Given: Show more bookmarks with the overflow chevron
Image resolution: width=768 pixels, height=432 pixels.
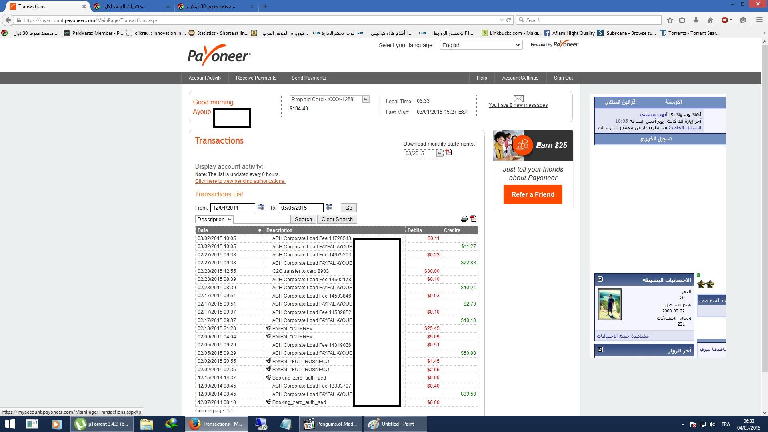Looking at the screenshot, I should click(764, 33).
